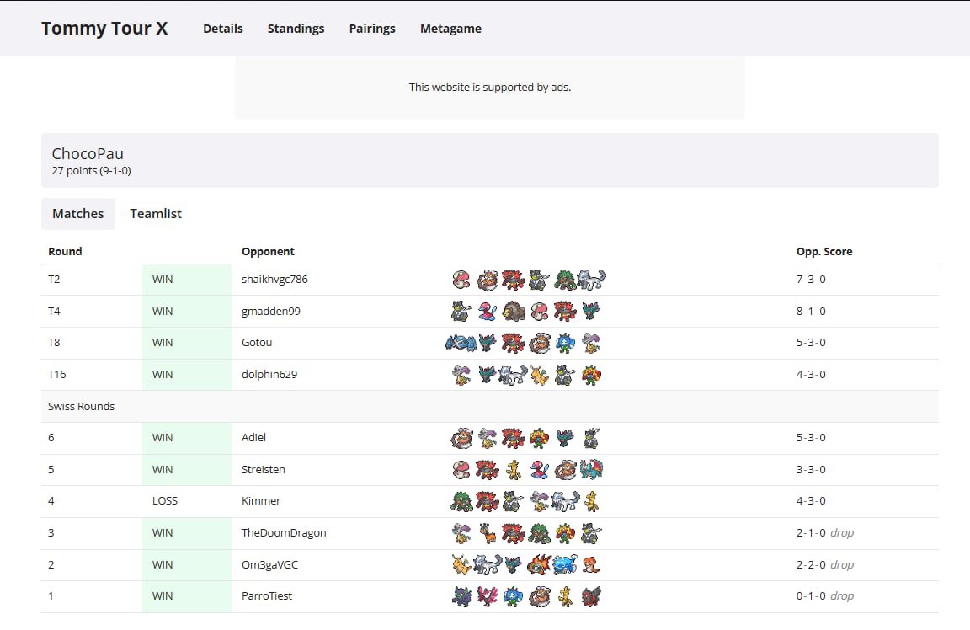
Task: Click Amoonguss icon in Streisten's team
Action: pos(461,470)
